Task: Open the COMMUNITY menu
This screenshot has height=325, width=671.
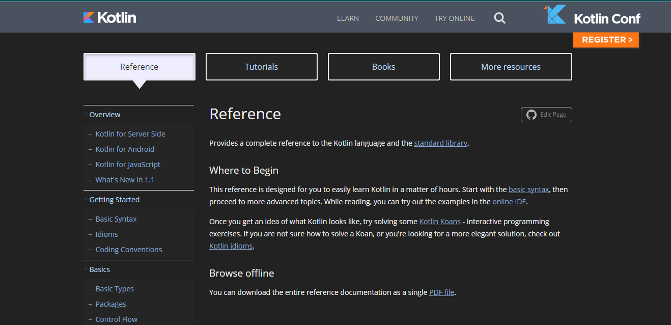Action: 397,18
